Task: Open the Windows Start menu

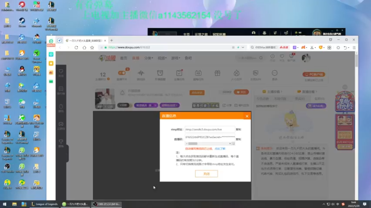Action: click(5, 204)
